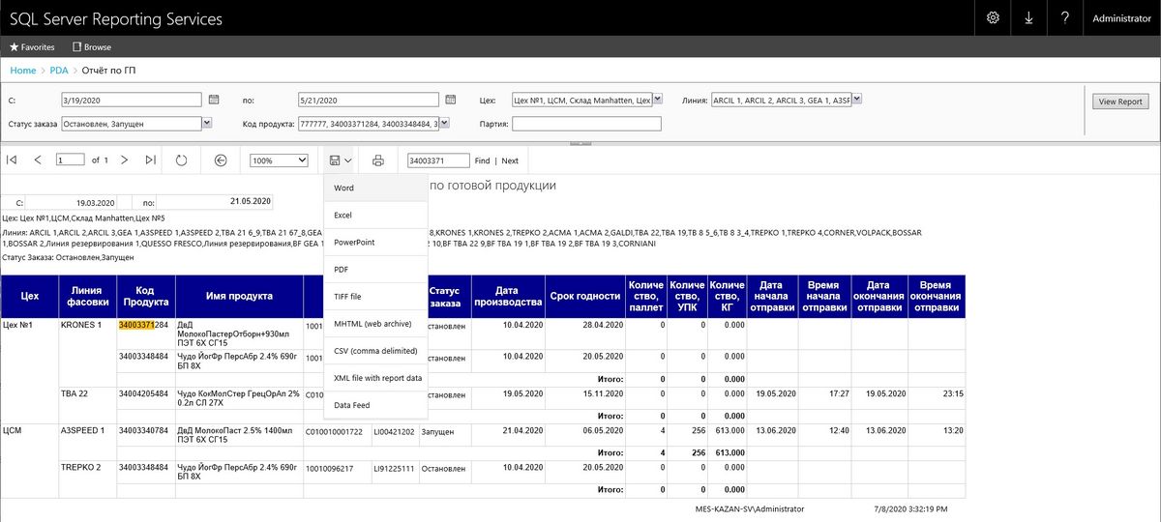Open the settings gear menu
The width and height of the screenshot is (1161, 522).
coord(993,18)
